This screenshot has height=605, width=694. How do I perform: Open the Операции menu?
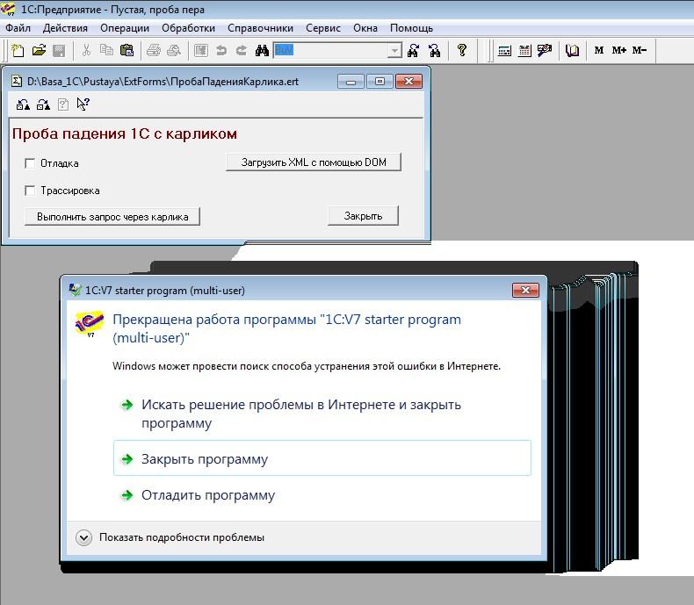125,28
